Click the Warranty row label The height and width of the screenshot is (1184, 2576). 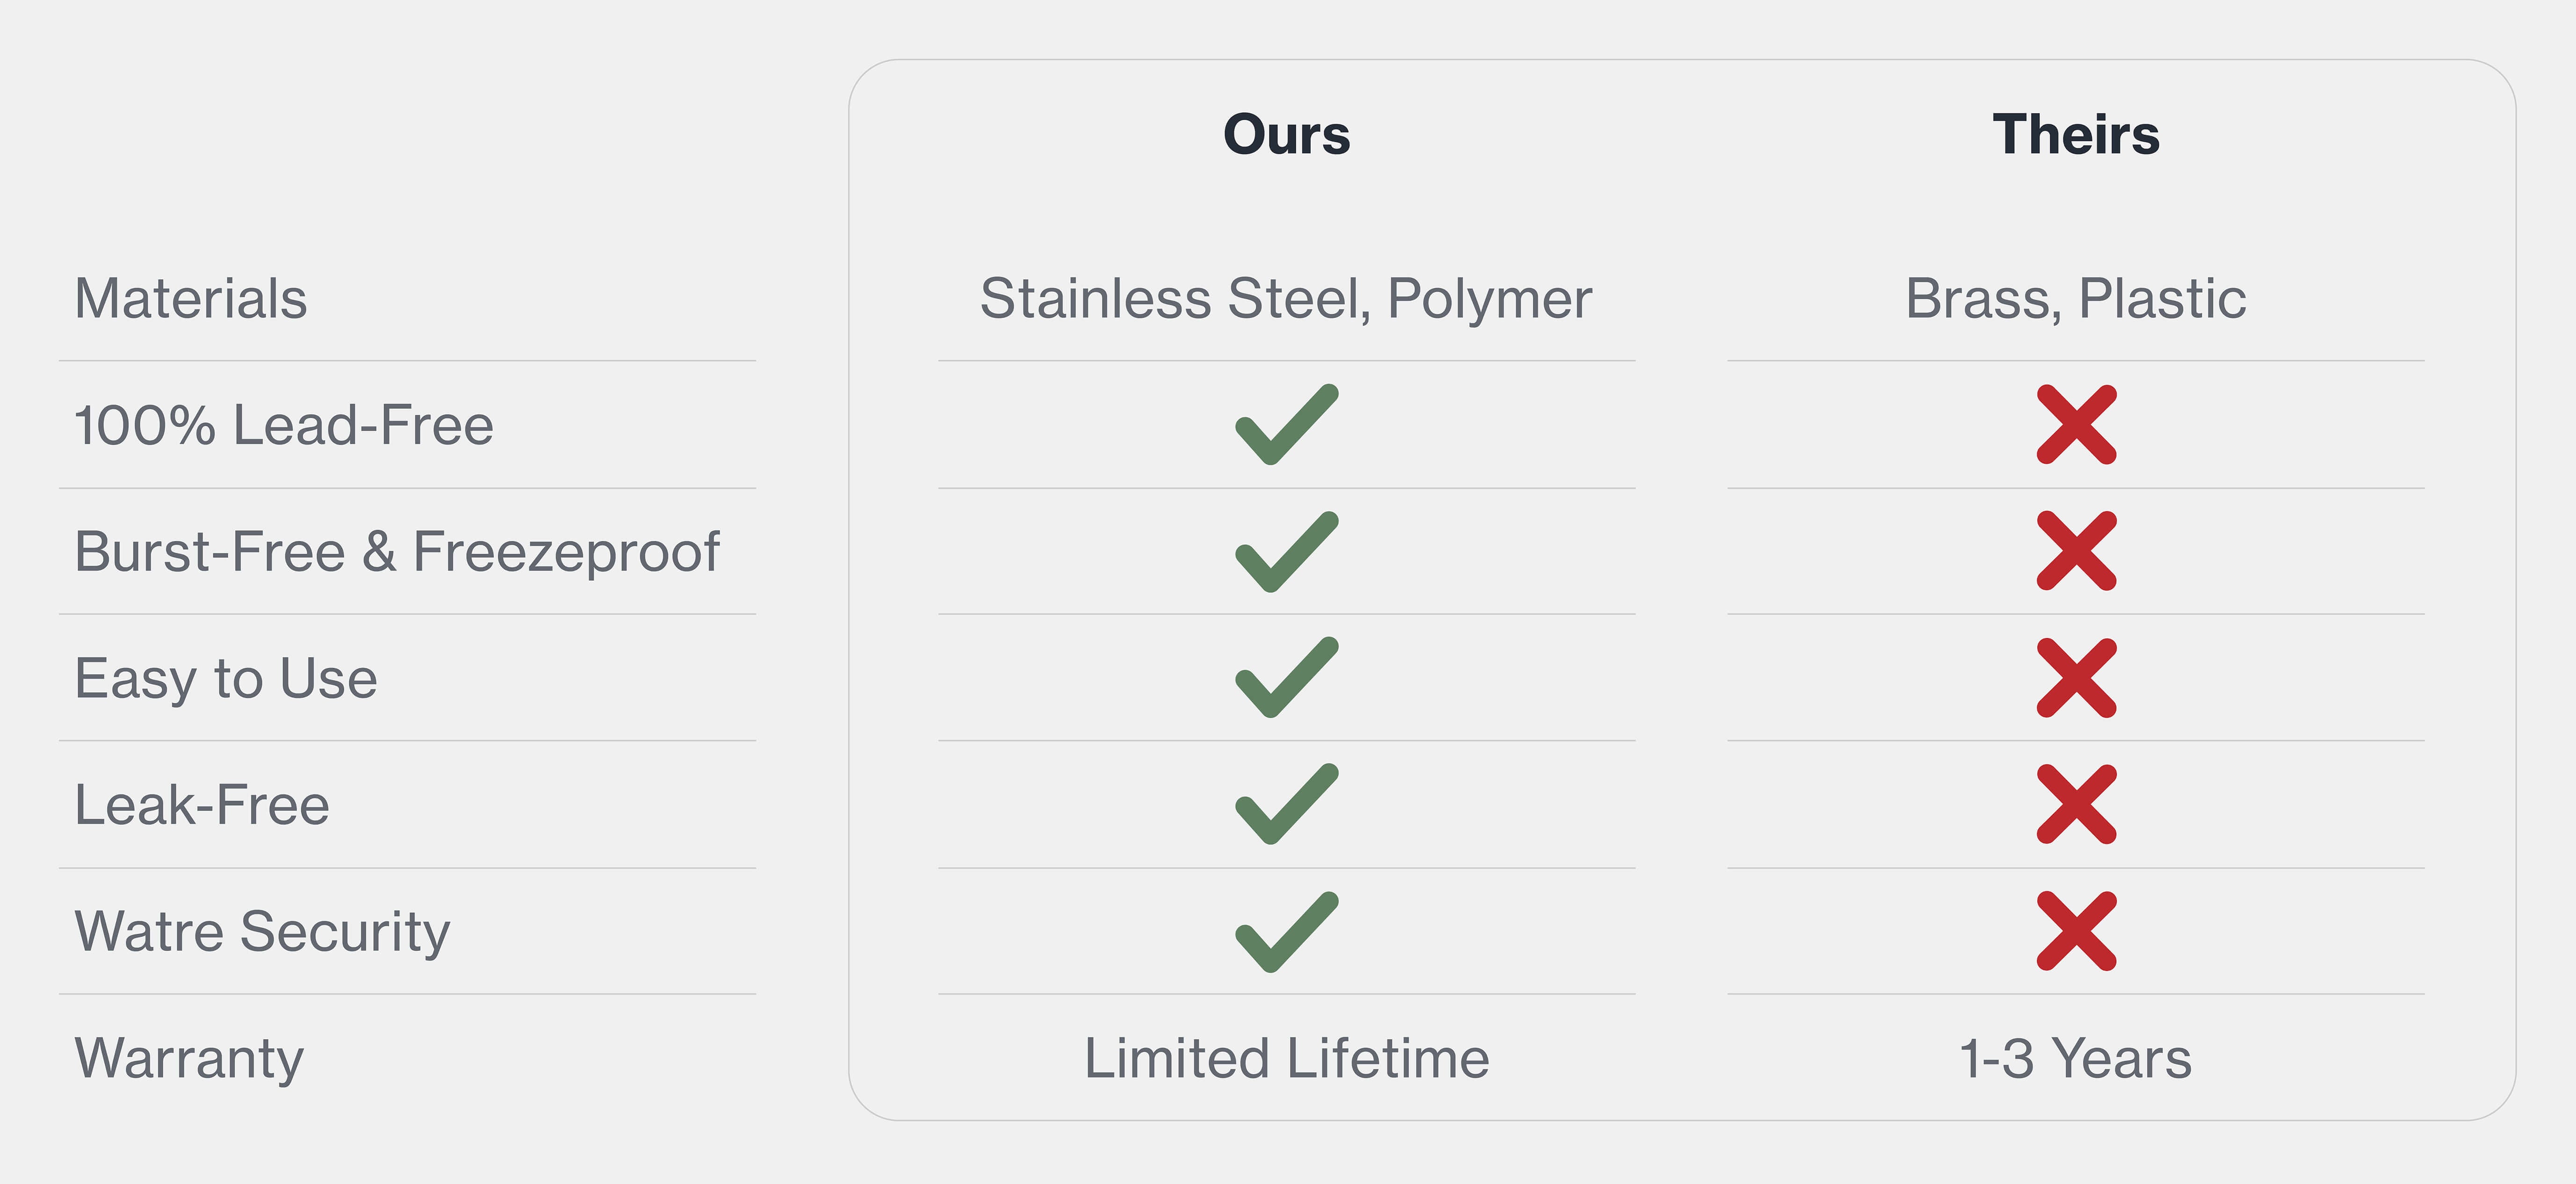[x=190, y=1060]
